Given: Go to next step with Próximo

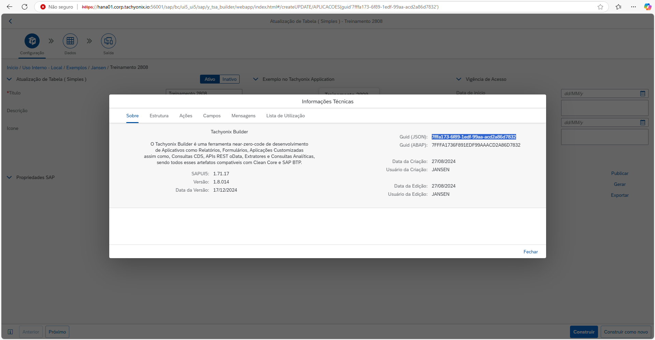Looking at the screenshot, I should pos(57,332).
